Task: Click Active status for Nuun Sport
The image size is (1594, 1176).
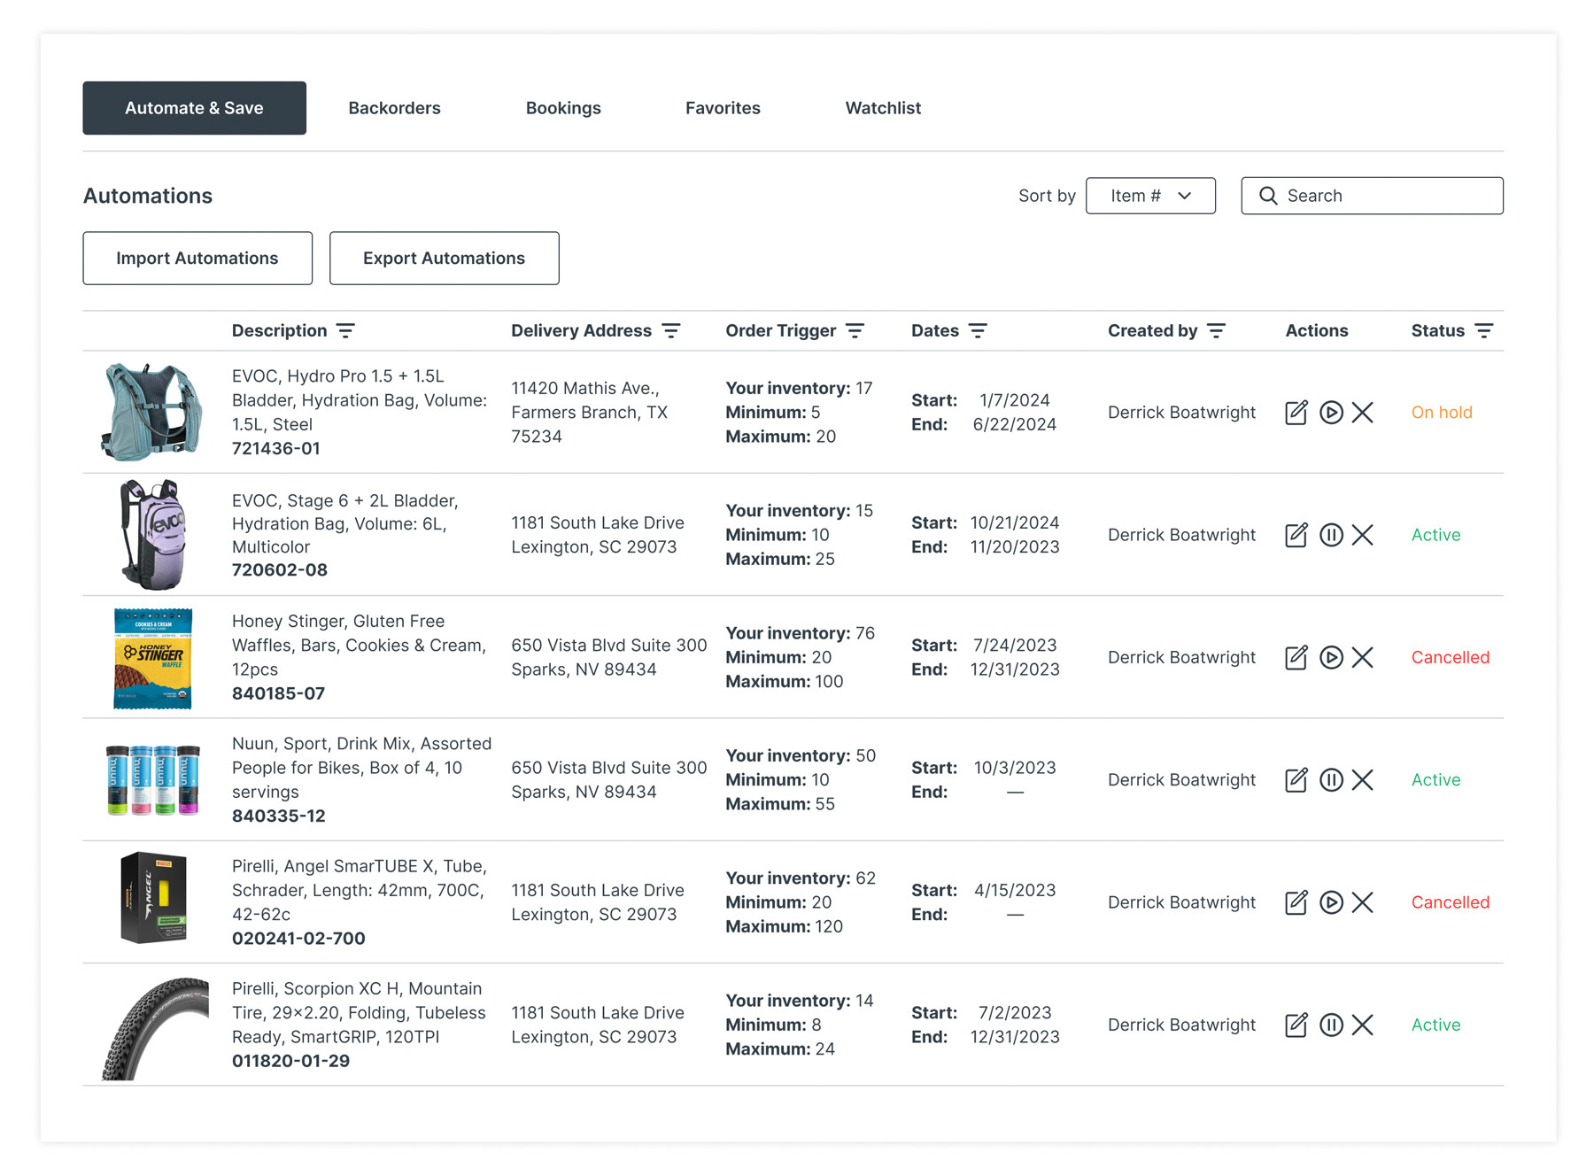Action: (x=1435, y=780)
